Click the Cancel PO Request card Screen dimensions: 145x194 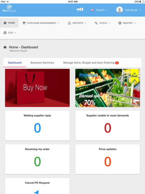(37, 186)
